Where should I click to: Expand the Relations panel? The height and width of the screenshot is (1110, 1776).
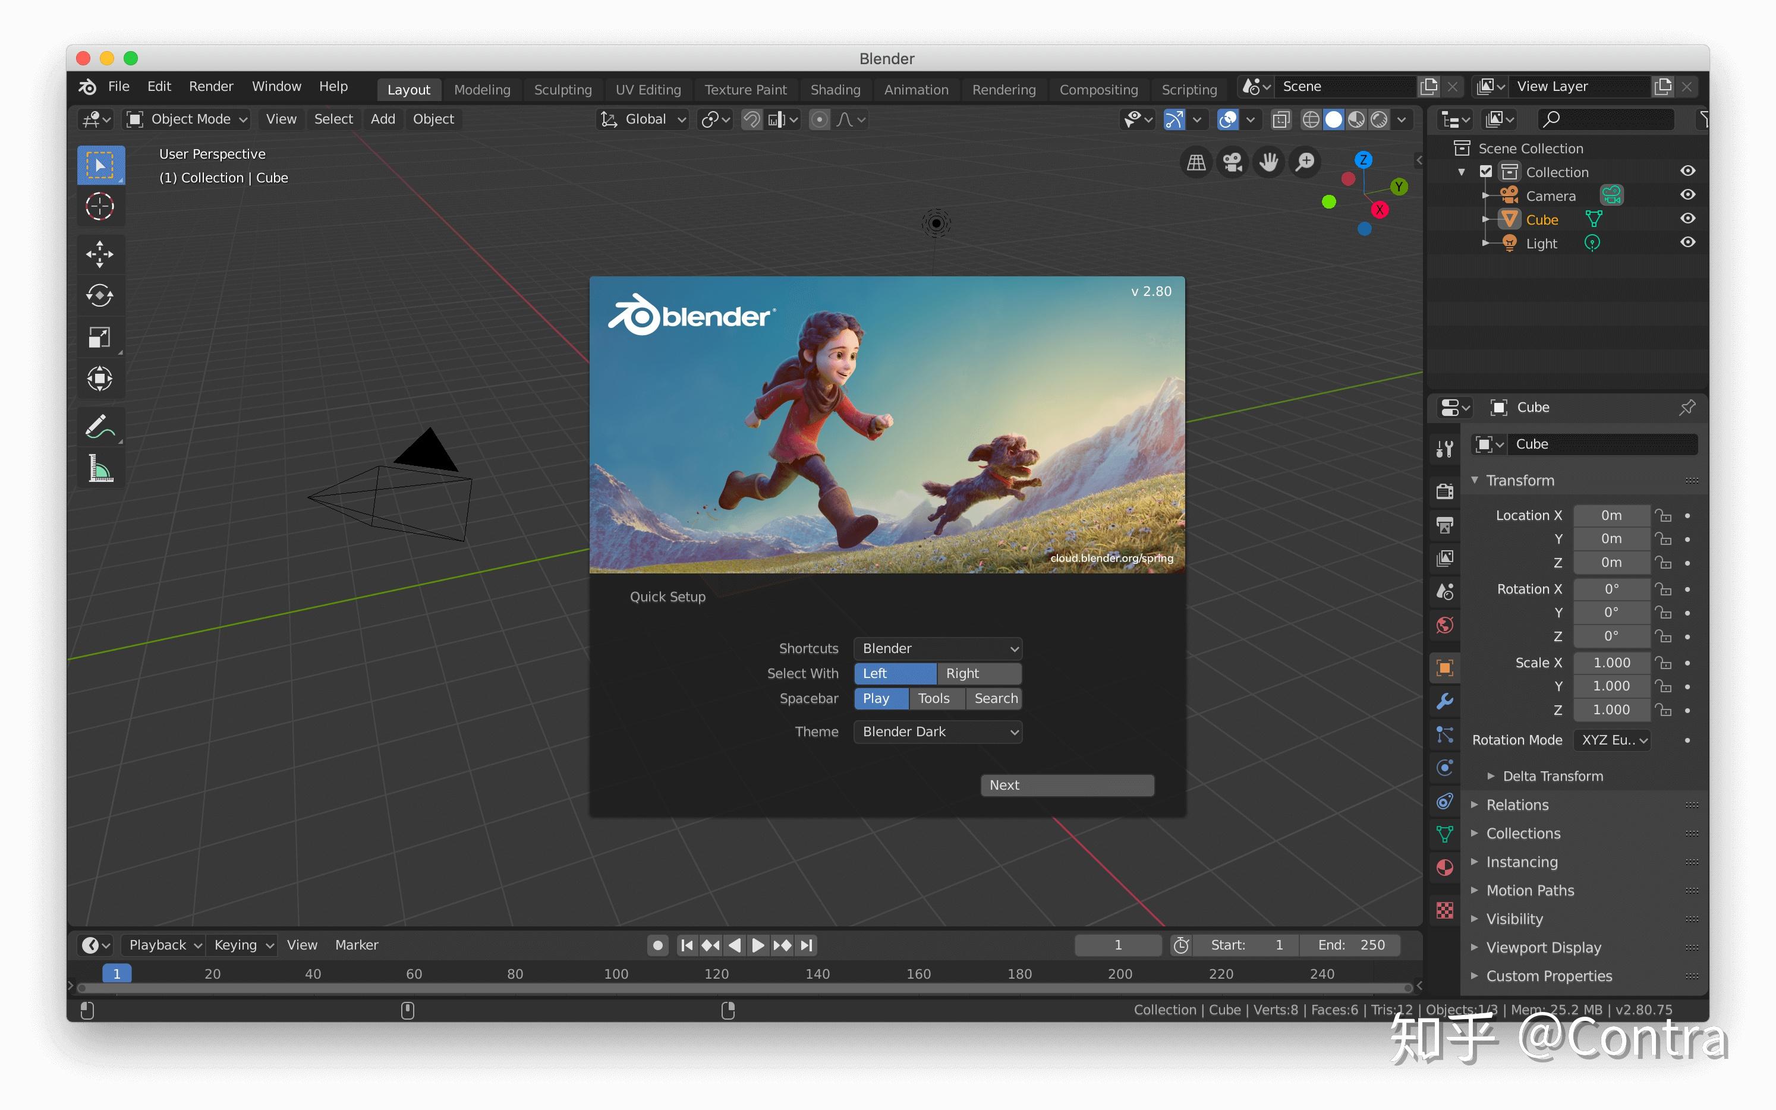[1517, 805]
